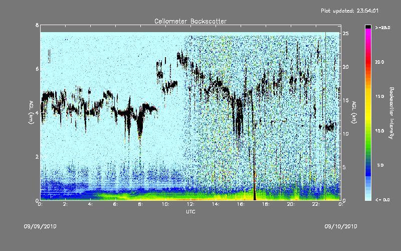Click the "10:" UTC hour tick
Screen dimensions: 401x251
(x=166, y=204)
